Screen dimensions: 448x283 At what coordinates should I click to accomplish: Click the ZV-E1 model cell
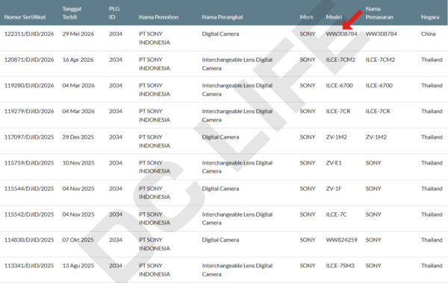[x=334, y=163]
